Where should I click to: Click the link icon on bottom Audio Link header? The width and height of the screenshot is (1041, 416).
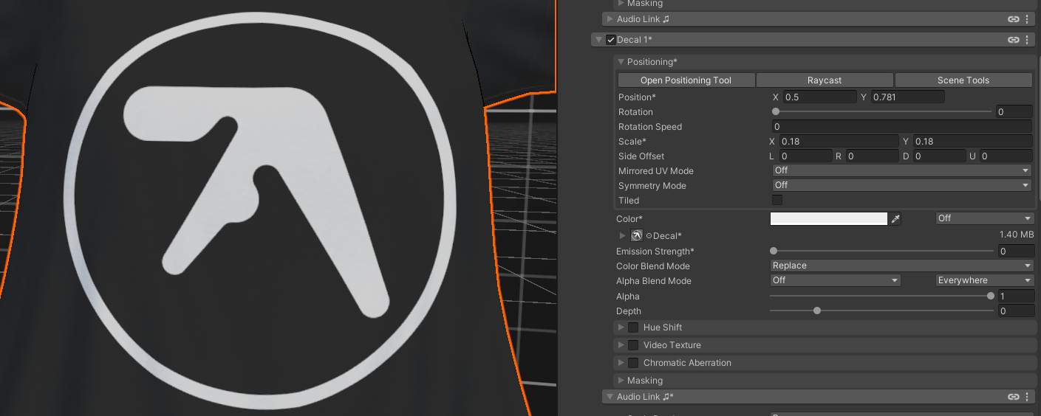(1014, 397)
